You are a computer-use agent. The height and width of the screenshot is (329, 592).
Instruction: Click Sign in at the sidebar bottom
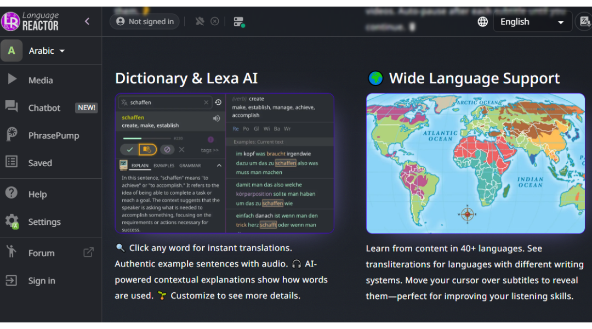click(42, 281)
